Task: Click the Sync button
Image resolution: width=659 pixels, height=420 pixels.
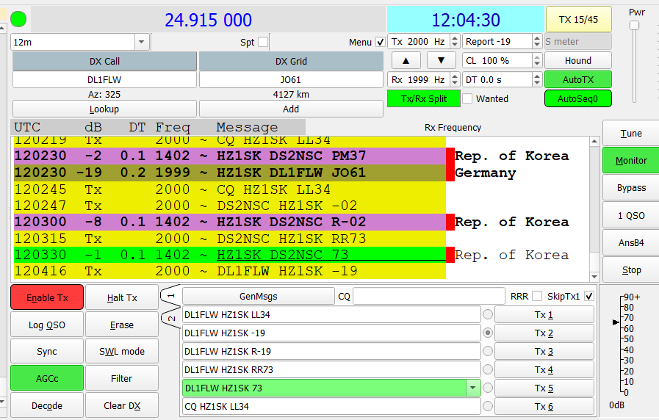Action: (x=47, y=351)
